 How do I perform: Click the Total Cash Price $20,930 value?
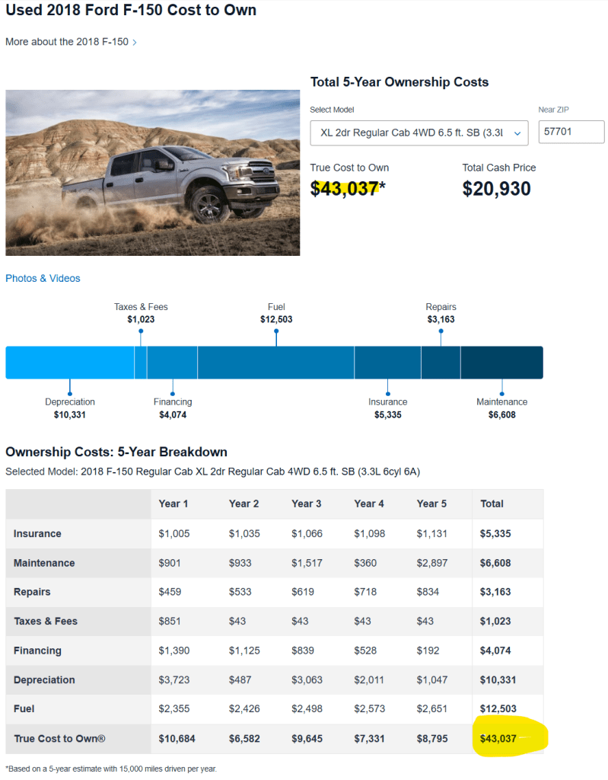point(496,189)
